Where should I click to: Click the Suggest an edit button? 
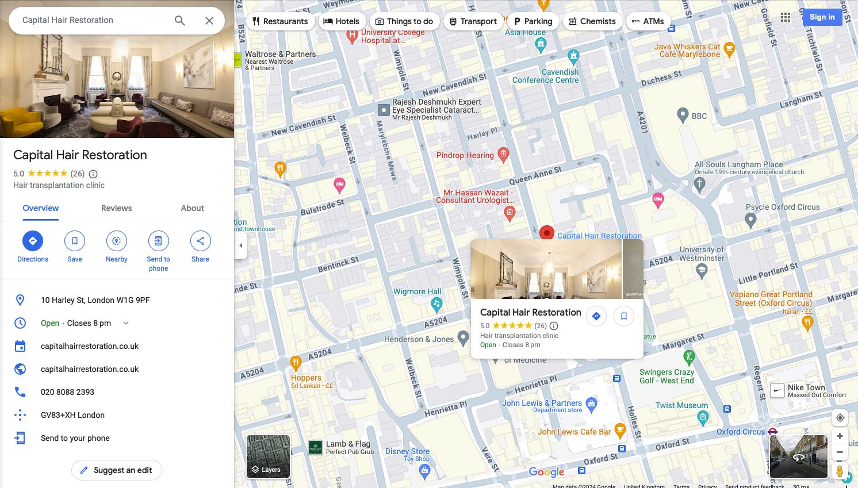[x=117, y=470]
